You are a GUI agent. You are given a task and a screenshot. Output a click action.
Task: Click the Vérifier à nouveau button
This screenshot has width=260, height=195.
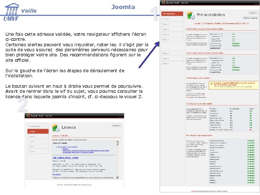point(250,18)
